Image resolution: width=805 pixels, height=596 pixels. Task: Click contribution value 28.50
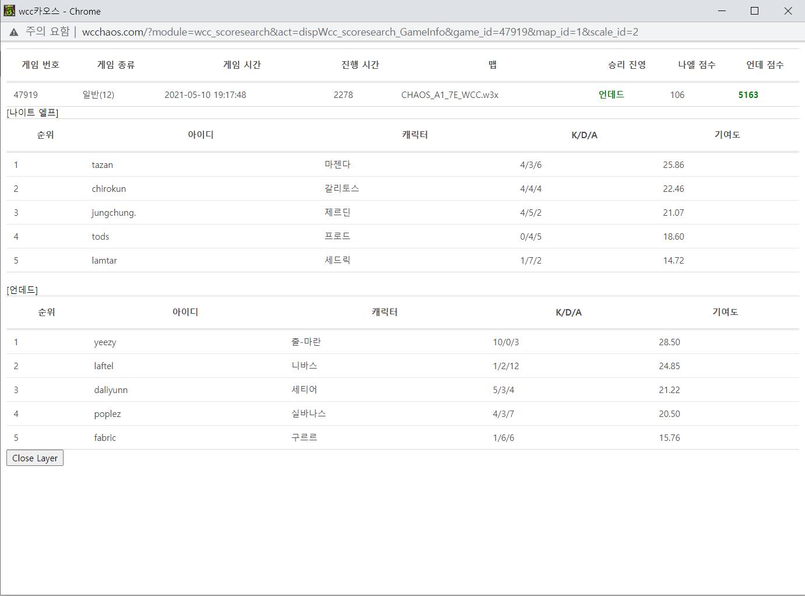pos(670,342)
